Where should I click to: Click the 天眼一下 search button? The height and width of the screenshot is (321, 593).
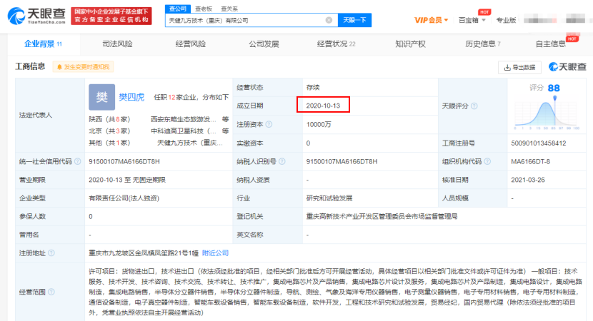coord(354,20)
